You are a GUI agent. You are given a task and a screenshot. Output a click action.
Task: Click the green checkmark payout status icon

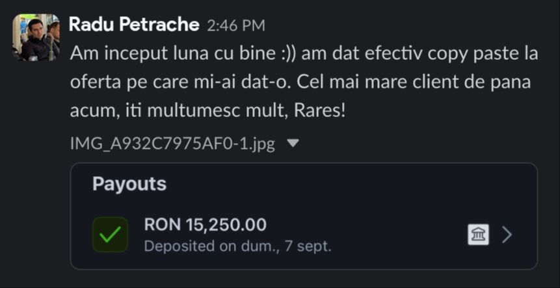pyautogui.click(x=110, y=235)
